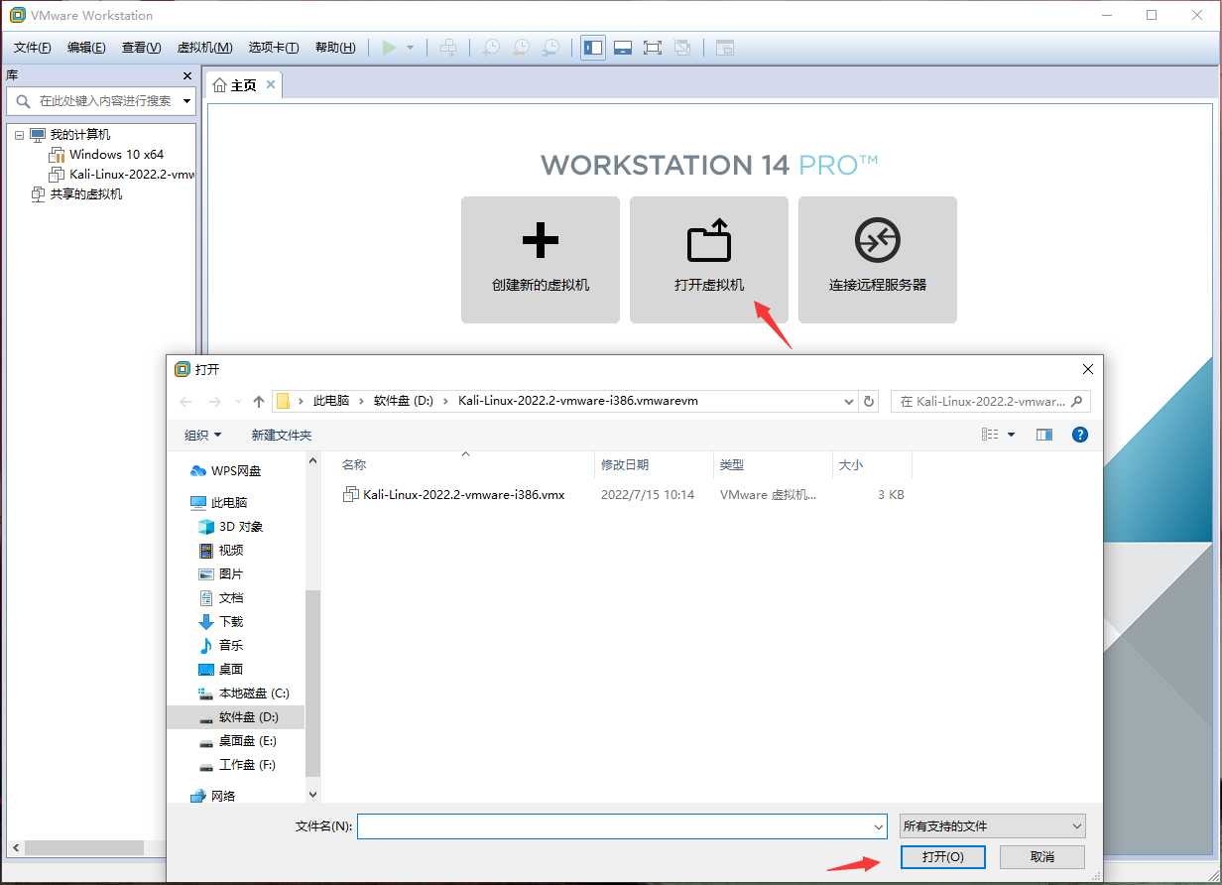Select 桌面 in the navigation pane

[x=231, y=669]
